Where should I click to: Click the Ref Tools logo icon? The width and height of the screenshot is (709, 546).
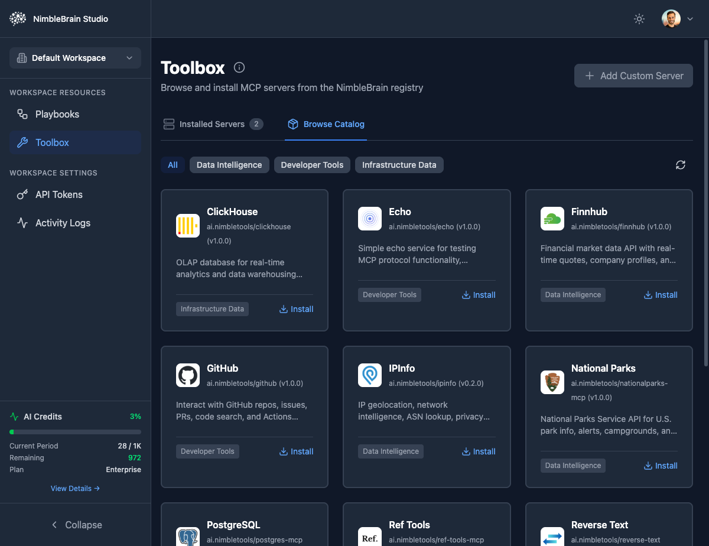370,536
